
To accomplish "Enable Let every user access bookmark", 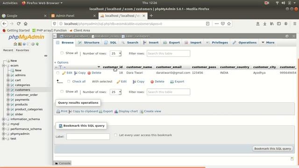I will click(x=115, y=135).
